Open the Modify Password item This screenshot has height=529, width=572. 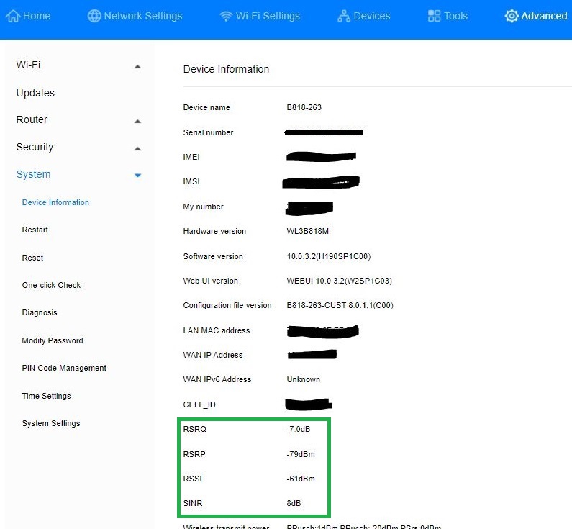coord(53,340)
